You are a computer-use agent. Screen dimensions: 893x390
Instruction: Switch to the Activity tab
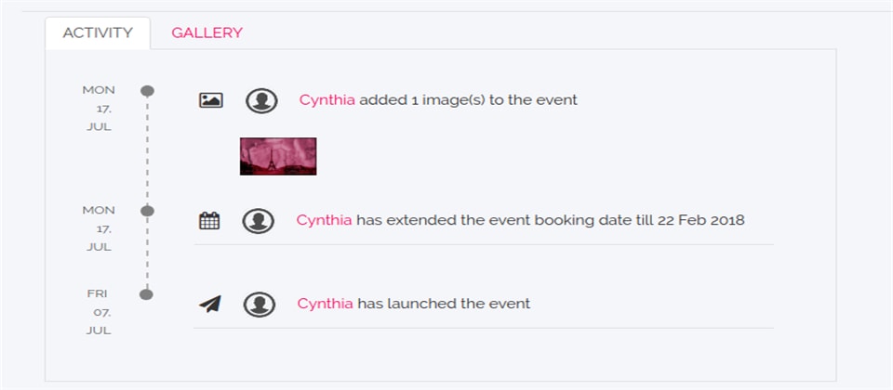(97, 32)
